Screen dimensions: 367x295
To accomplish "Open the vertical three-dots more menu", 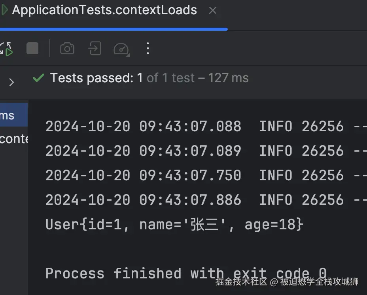I will point(148,49).
